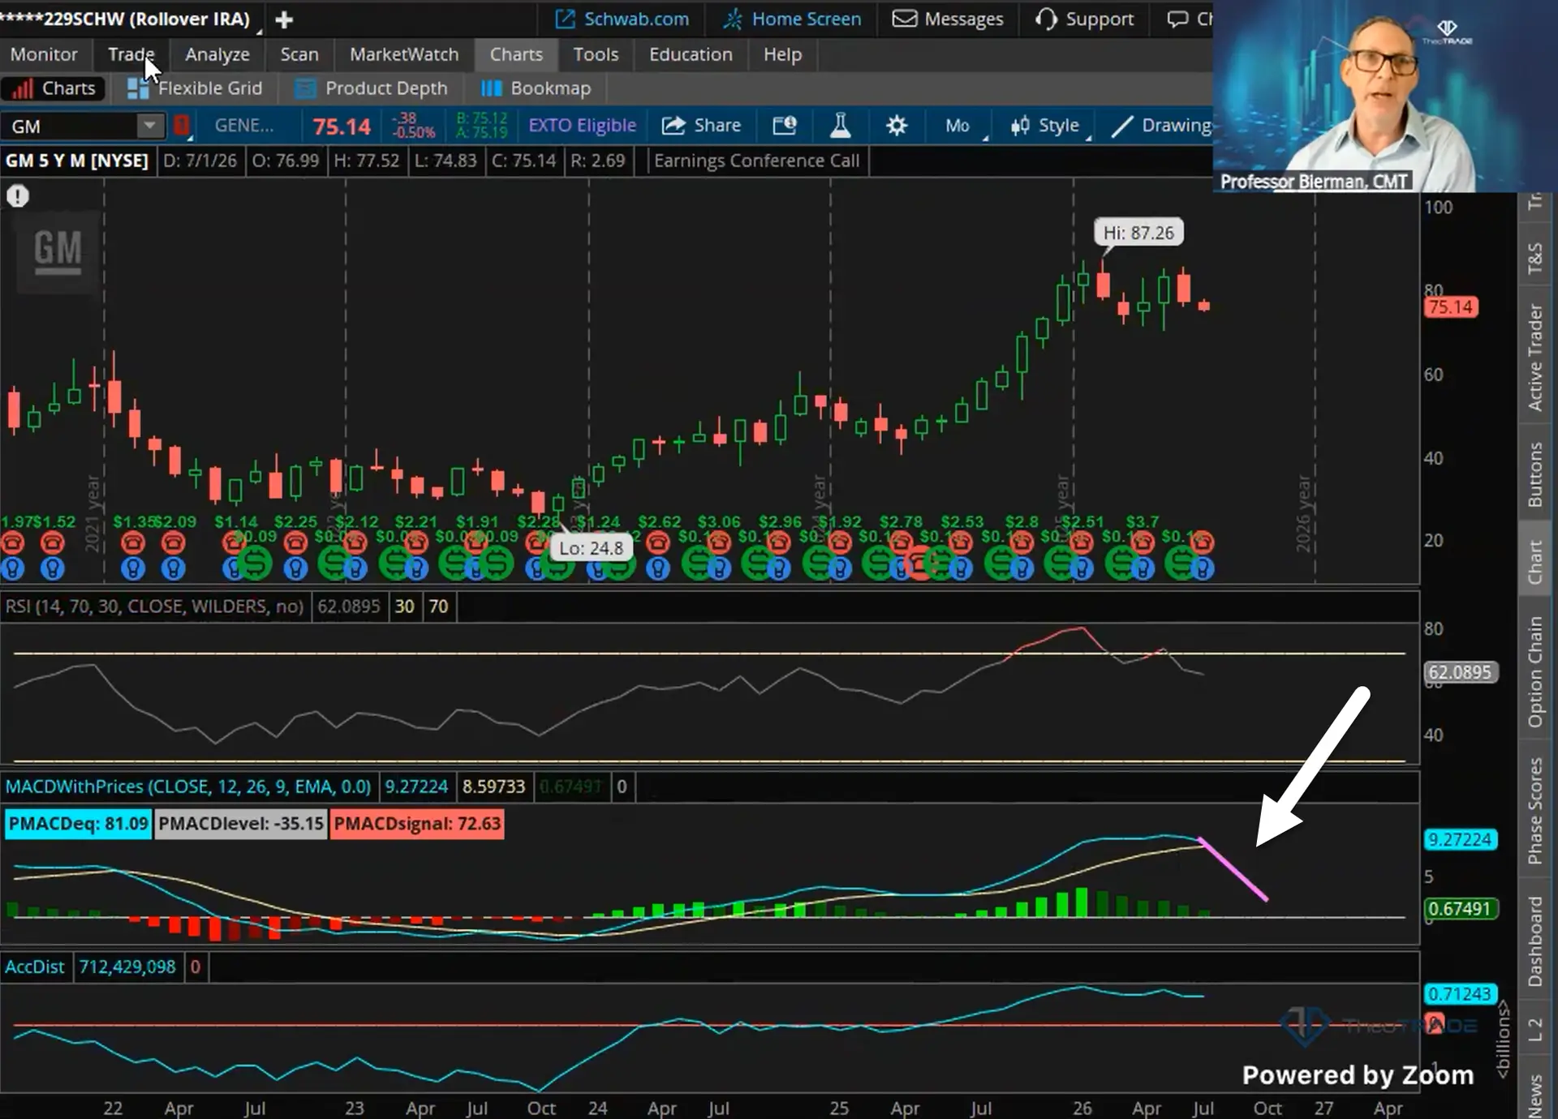Click the Share icon button
1558x1119 pixels.
(x=701, y=126)
